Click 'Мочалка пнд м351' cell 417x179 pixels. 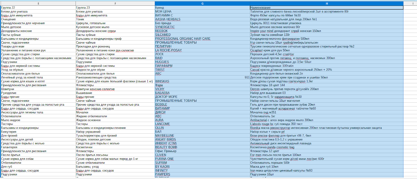[327, 112]
